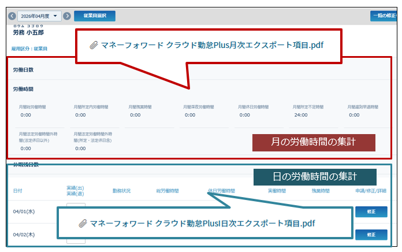This screenshot has height=252, width=402.
Task: Click the 一類の修正 button at top right
Action: coord(384,16)
